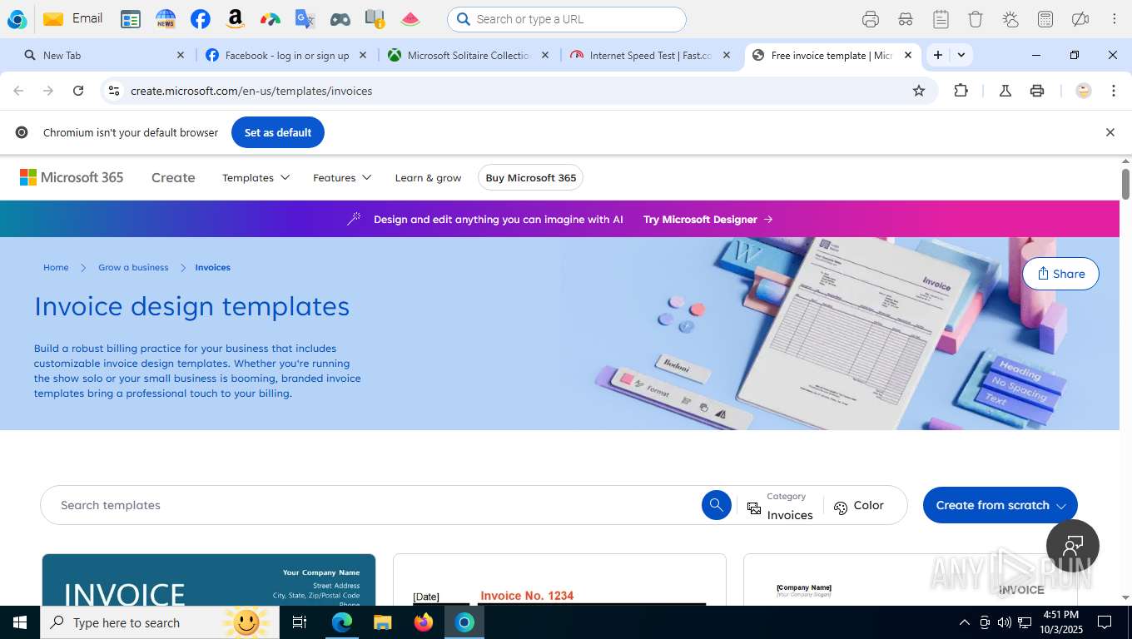
Task: Open the incognito spy icon in the top toolbar
Action: [906, 19]
